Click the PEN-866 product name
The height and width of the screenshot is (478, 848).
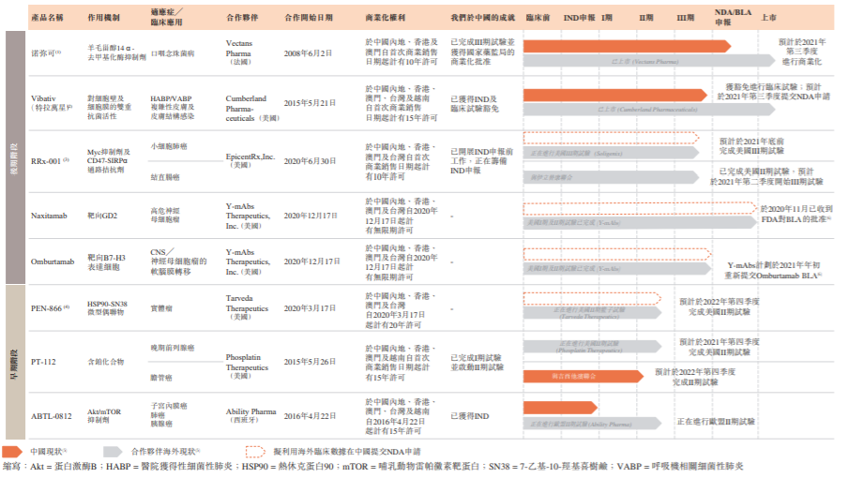coord(50,308)
